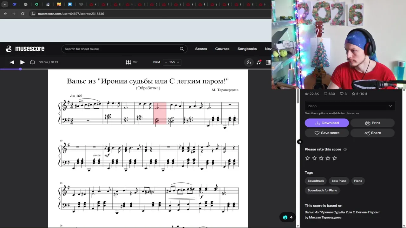Open the Scores menu
This screenshot has height=228, width=406.
pos(201,49)
